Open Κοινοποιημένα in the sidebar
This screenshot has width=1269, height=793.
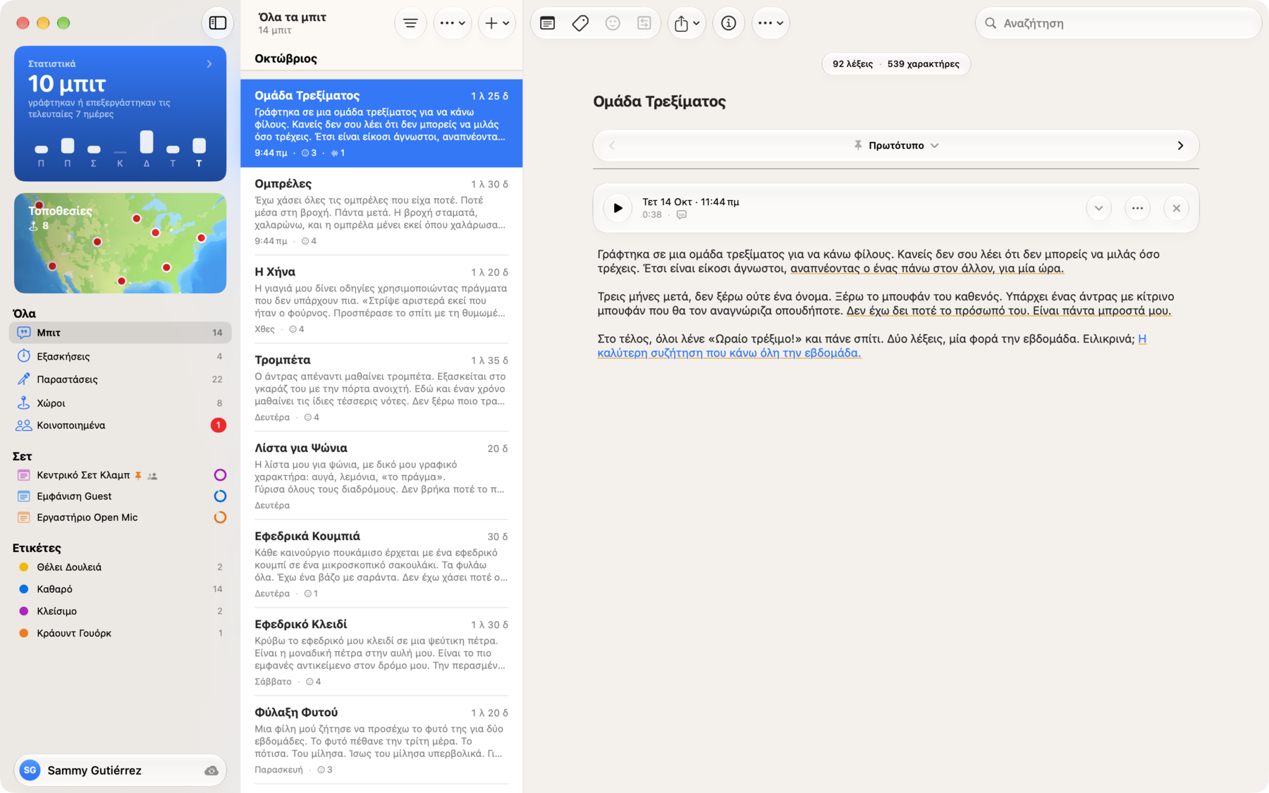point(120,425)
